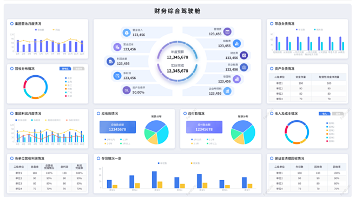The width and height of the screenshot is (356, 197).
Task: Click the circle marker beside 保证金清理回收情况
Action: pos(272,159)
